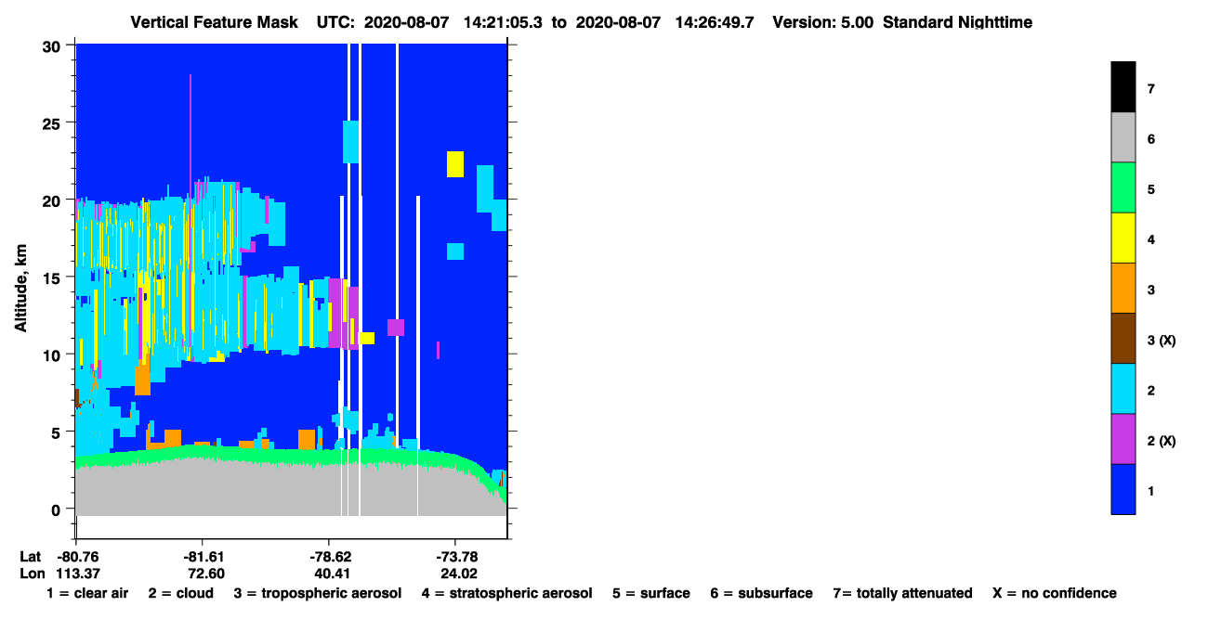Click the '3 = tropospheric aerosol' legend text
The width and height of the screenshot is (1208, 619).
click(x=318, y=593)
